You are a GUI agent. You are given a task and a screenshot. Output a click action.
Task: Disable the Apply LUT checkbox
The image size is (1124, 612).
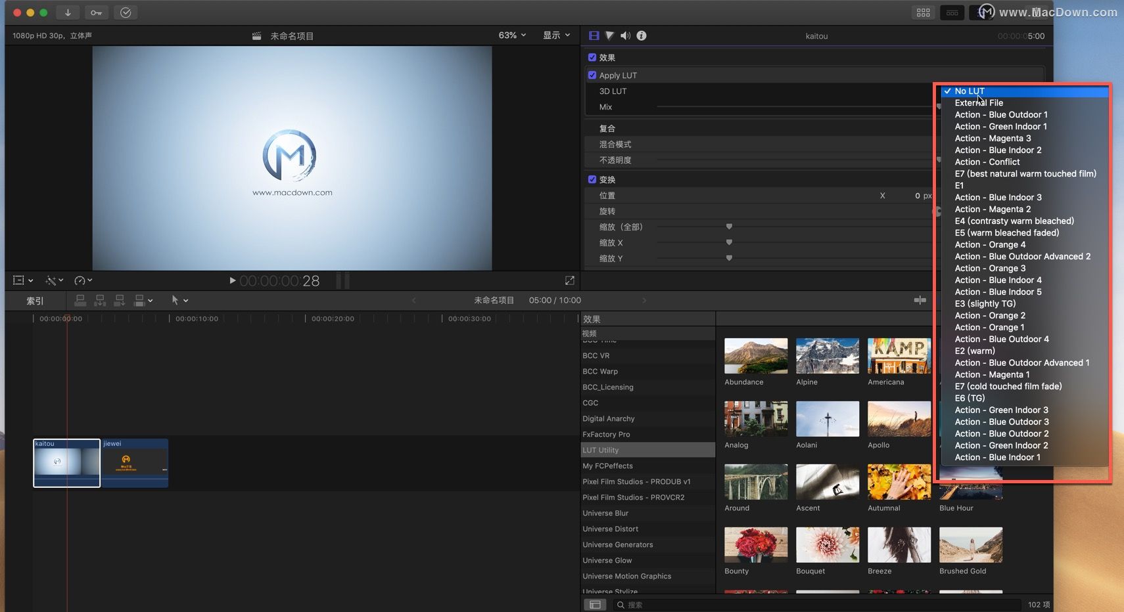point(592,75)
